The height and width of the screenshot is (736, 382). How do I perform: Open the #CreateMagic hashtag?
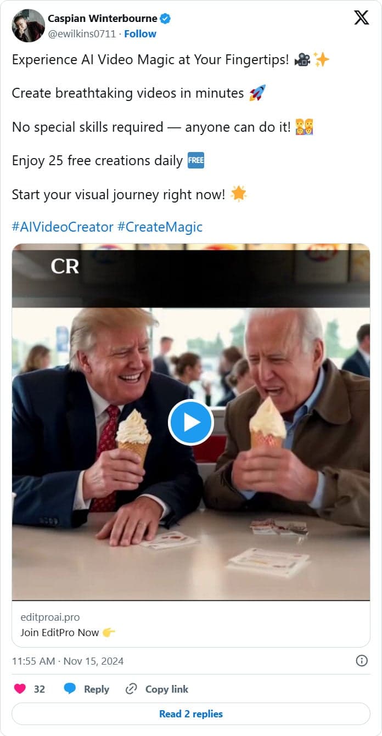click(160, 227)
